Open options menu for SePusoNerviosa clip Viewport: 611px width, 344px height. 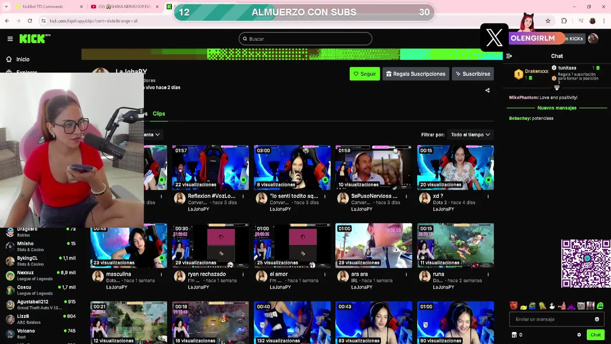point(406,196)
